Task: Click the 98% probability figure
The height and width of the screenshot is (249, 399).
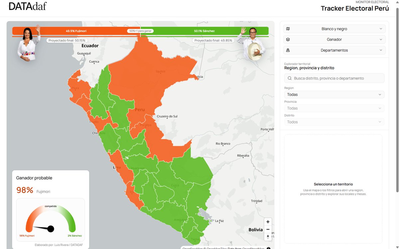Action: pyautogui.click(x=25, y=190)
